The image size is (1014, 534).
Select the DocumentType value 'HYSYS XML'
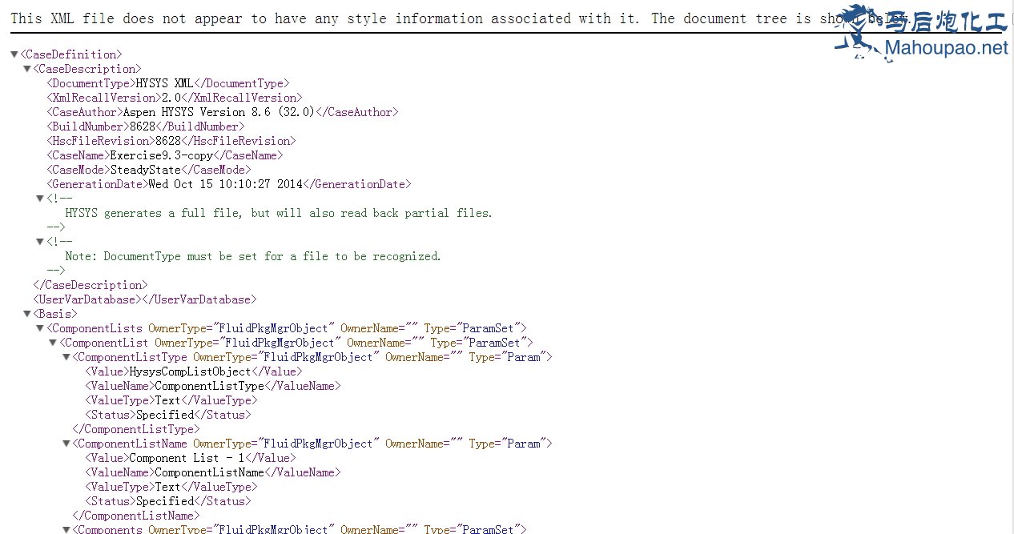(x=165, y=83)
